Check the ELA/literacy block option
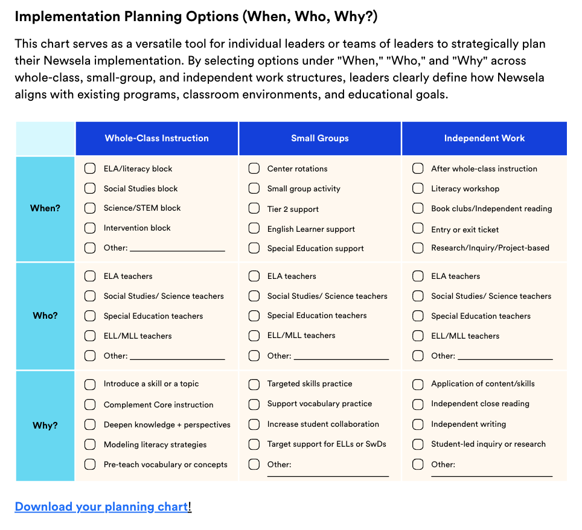This screenshot has height=530, width=582. [90, 168]
